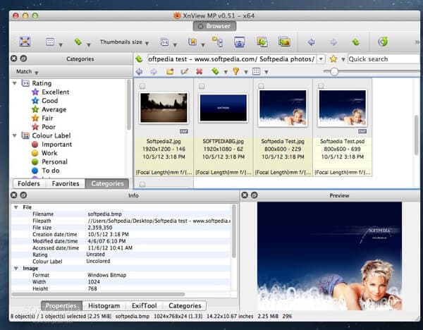
Task: Click the green refresh icon in main toolbar
Action: coord(383,42)
